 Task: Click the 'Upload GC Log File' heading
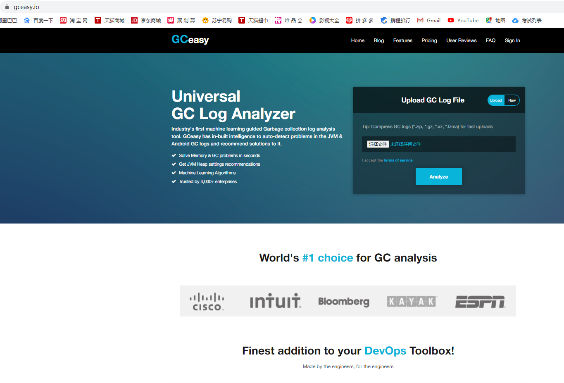pyautogui.click(x=433, y=100)
